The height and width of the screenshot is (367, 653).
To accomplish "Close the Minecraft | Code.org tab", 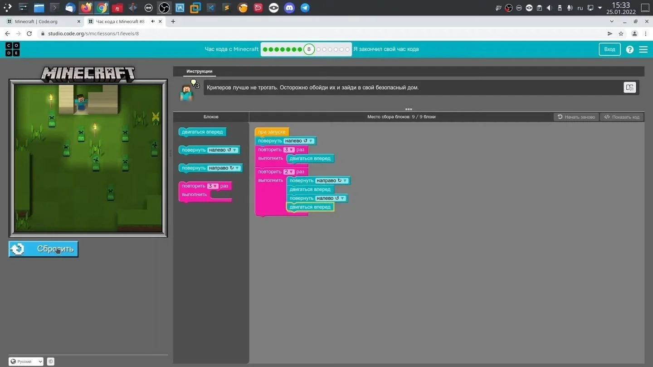I will tap(79, 21).
